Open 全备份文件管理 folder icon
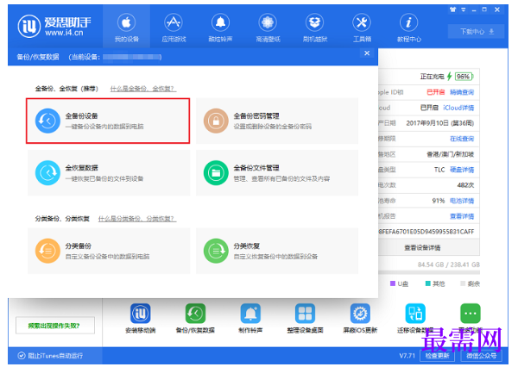Viewport: 518px width, 367px height. coord(216,173)
